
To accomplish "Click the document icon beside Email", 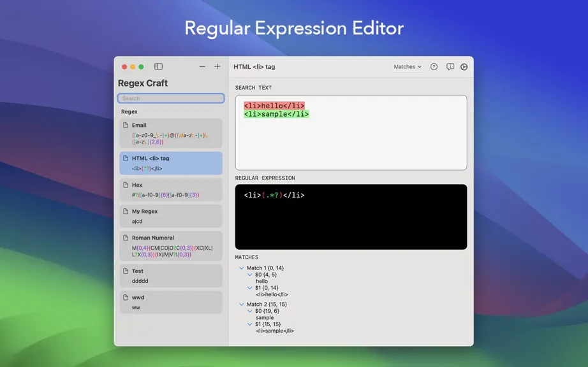I will (x=126, y=126).
